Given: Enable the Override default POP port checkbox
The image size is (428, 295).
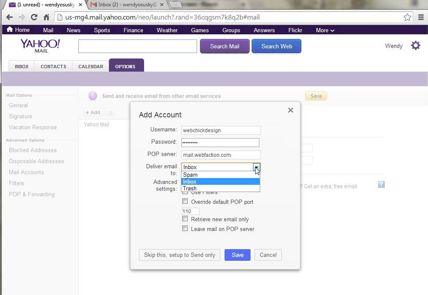Looking at the screenshot, I should [x=185, y=201].
